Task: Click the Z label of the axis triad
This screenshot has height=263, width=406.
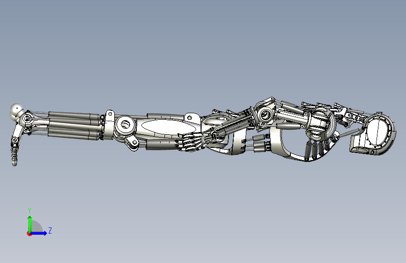Action: pyautogui.click(x=50, y=230)
